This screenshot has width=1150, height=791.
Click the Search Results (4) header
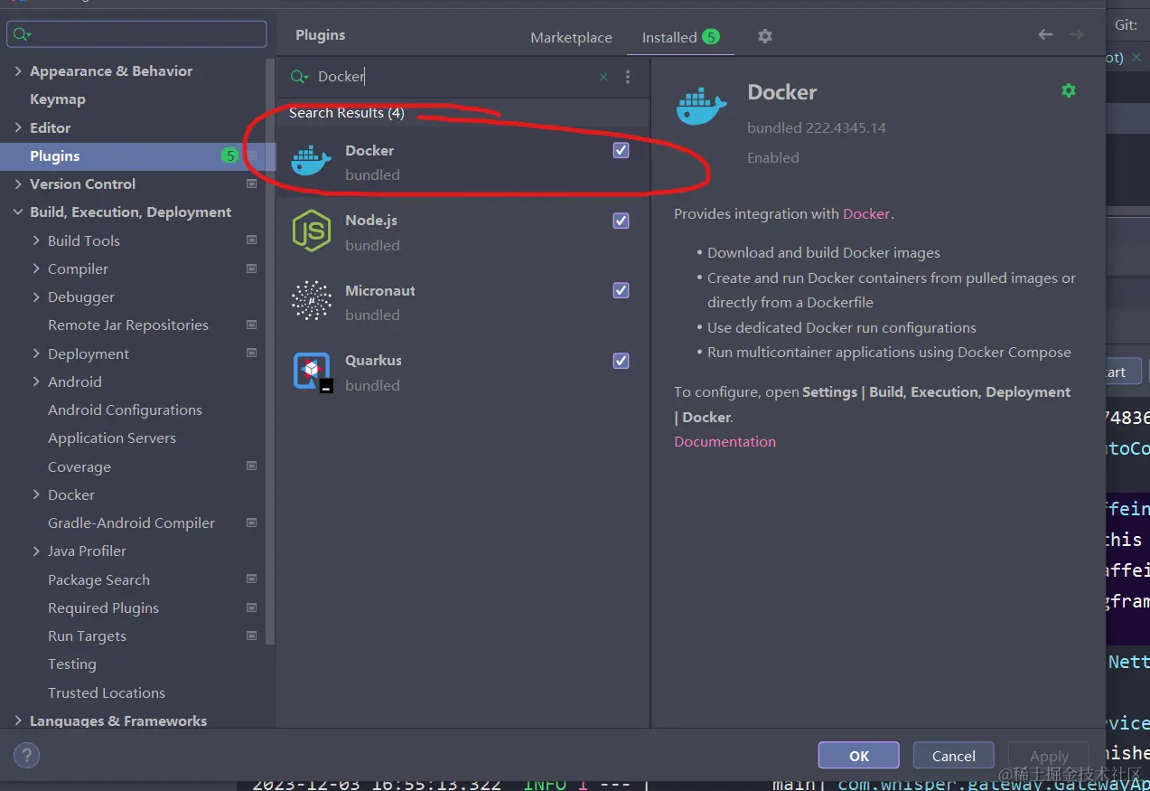pyautogui.click(x=347, y=113)
